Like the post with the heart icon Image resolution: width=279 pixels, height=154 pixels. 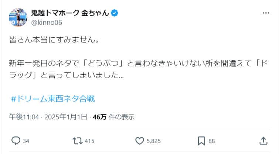139,141
